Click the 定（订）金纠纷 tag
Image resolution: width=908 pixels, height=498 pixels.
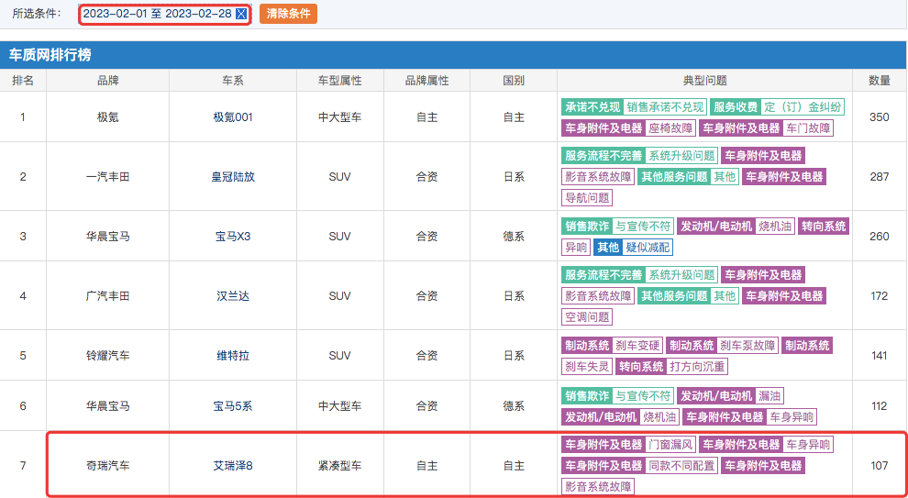pos(803,107)
